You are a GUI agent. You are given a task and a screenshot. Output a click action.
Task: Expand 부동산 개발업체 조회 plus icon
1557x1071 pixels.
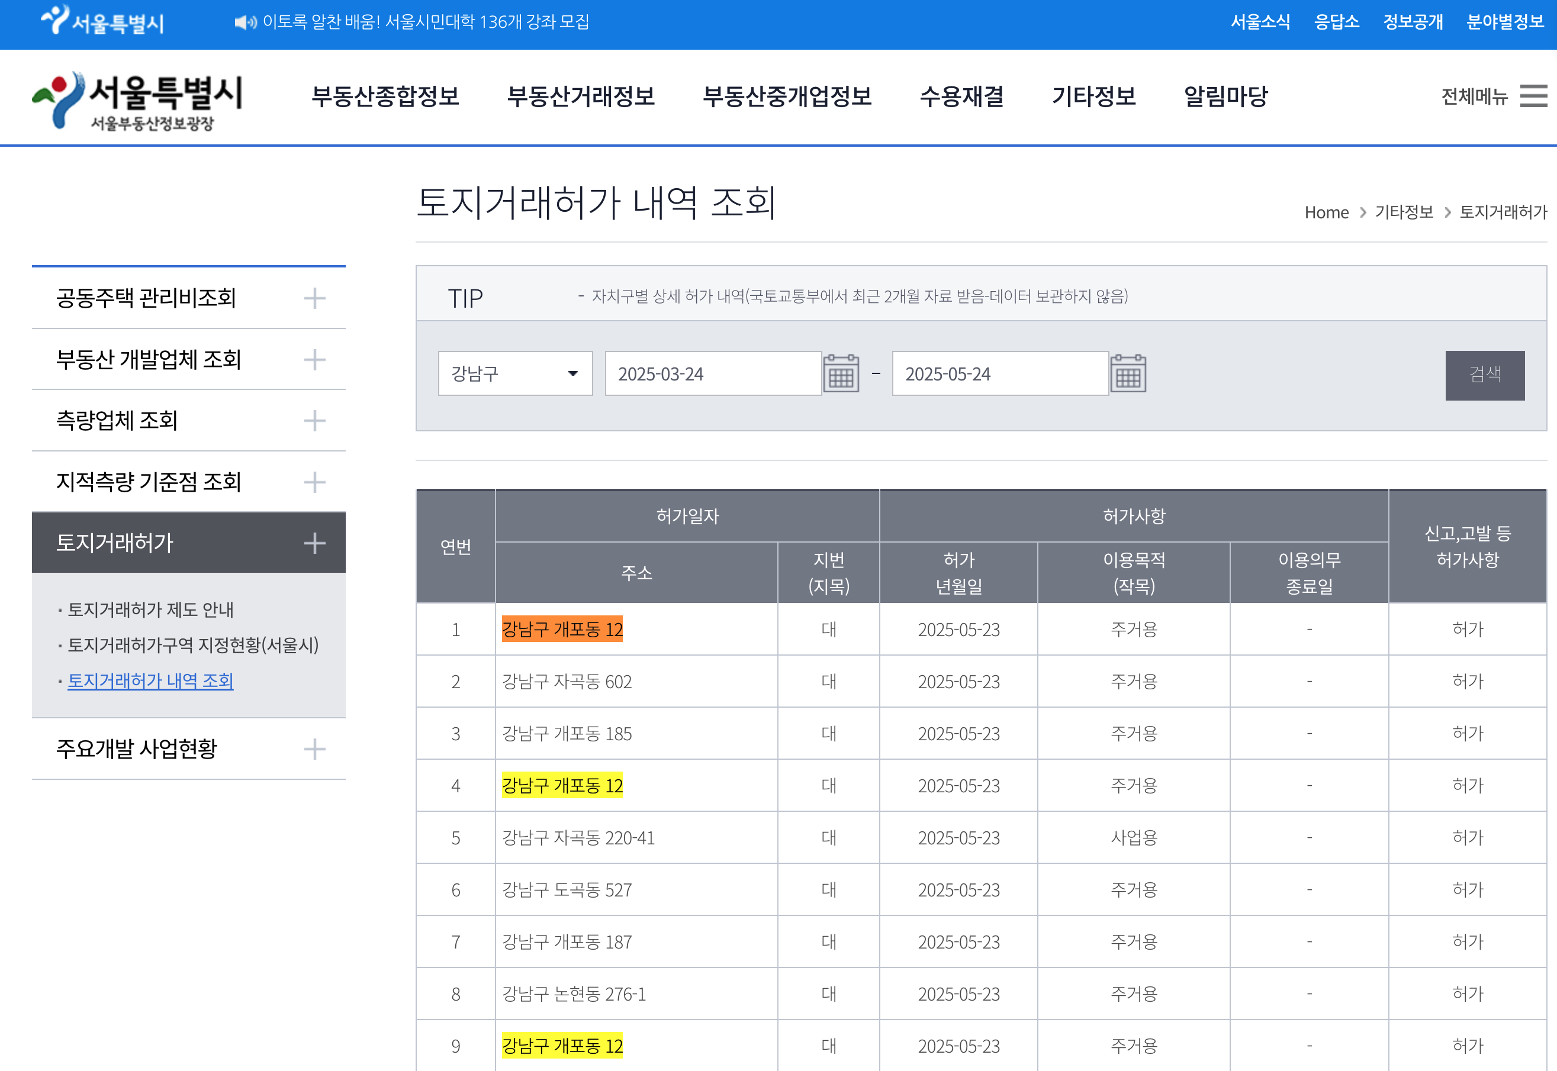pos(314,360)
